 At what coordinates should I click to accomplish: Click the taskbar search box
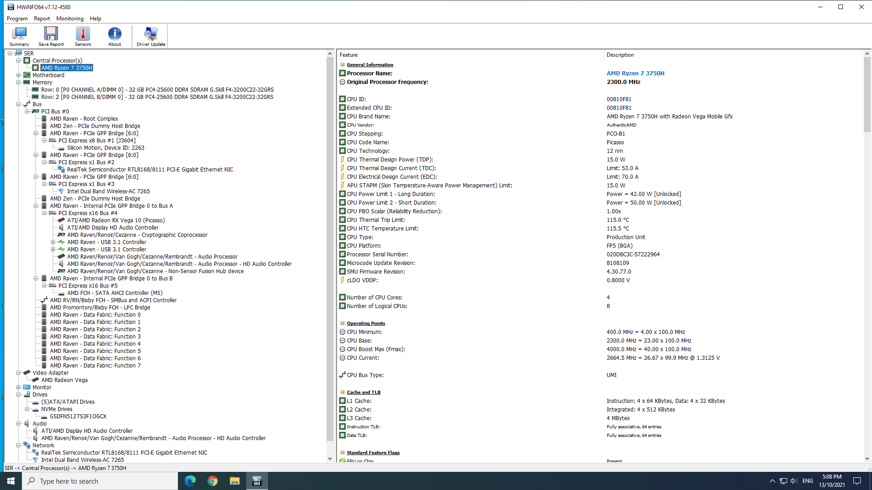[x=100, y=481]
